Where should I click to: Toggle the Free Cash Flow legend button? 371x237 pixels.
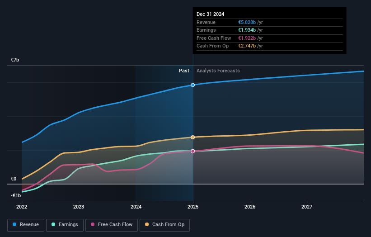tap(112, 225)
